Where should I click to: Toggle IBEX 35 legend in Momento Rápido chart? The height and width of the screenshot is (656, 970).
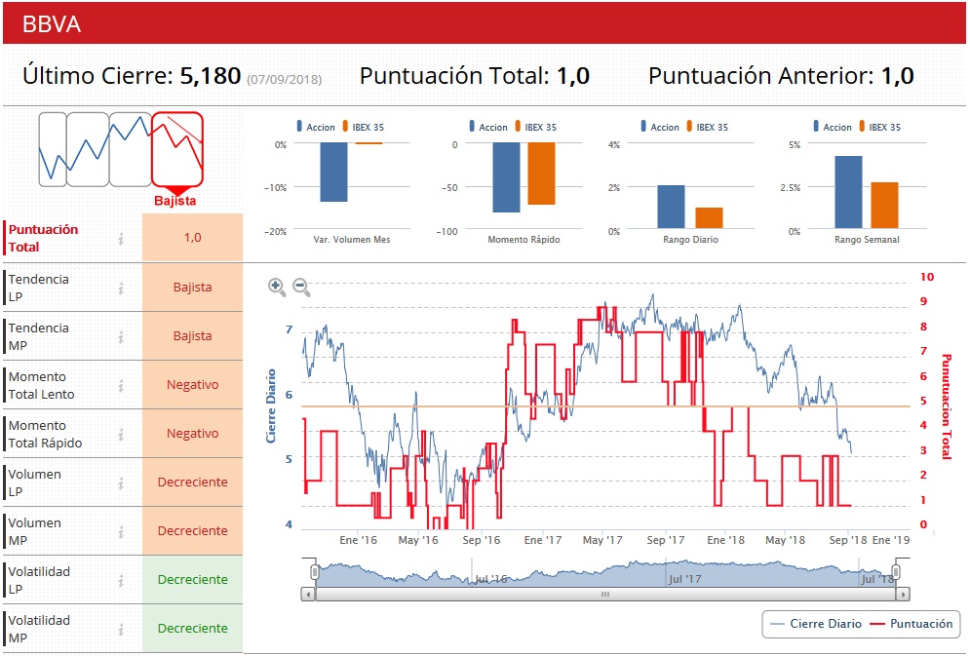click(x=536, y=127)
